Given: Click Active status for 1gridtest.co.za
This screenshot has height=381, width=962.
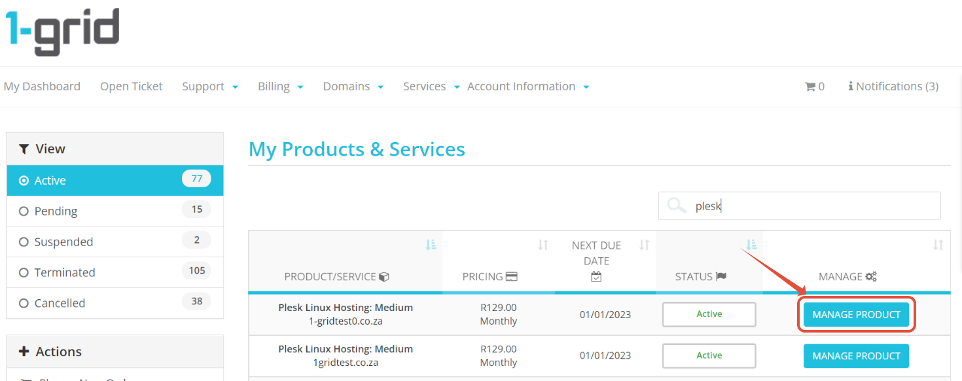Looking at the screenshot, I should (709, 355).
